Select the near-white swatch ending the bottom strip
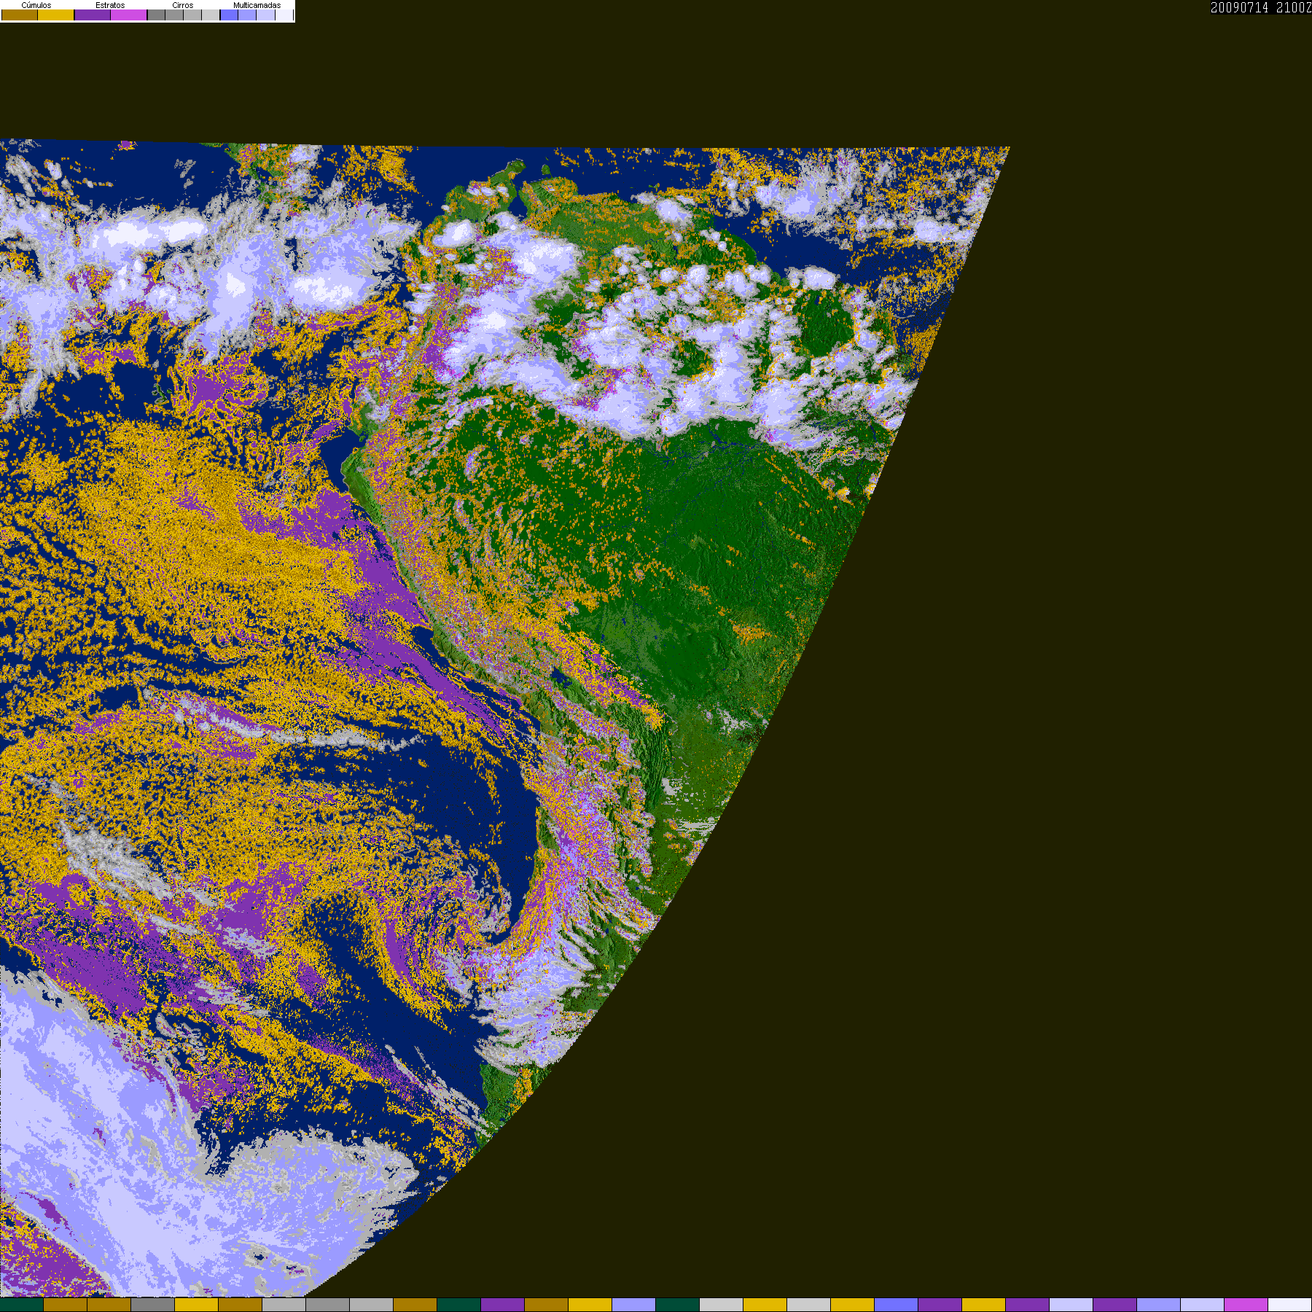 1290,1305
